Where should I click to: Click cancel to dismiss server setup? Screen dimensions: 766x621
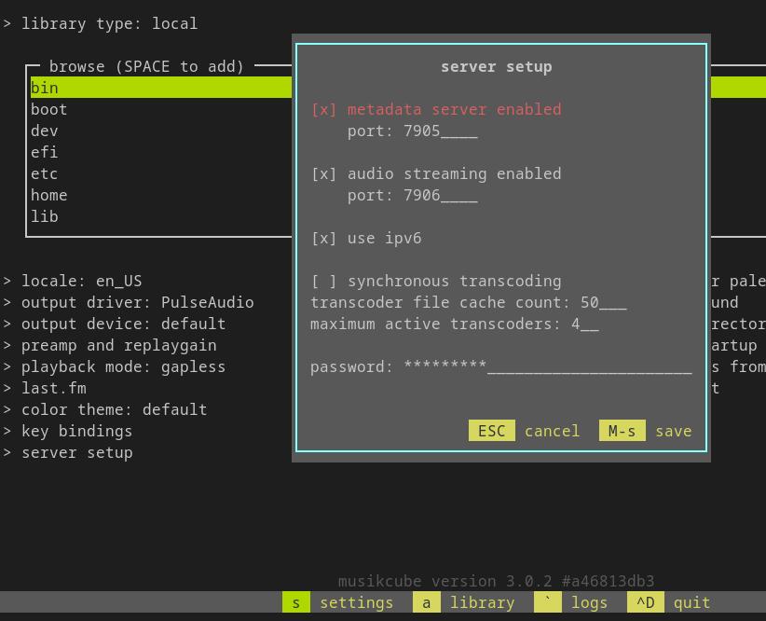[x=553, y=431]
